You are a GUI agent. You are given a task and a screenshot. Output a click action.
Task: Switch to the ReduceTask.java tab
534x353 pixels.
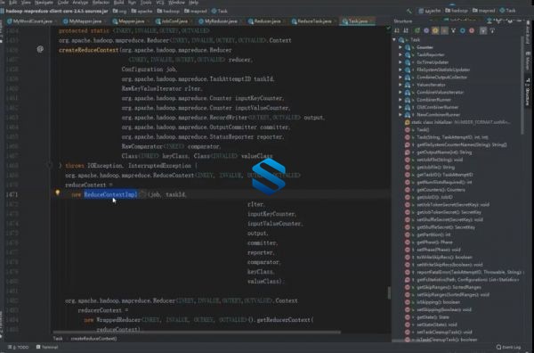[312, 21]
